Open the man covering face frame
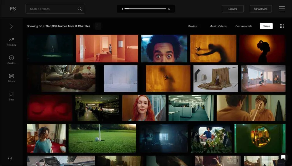This screenshot has height=166, width=292. (x=251, y=108)
